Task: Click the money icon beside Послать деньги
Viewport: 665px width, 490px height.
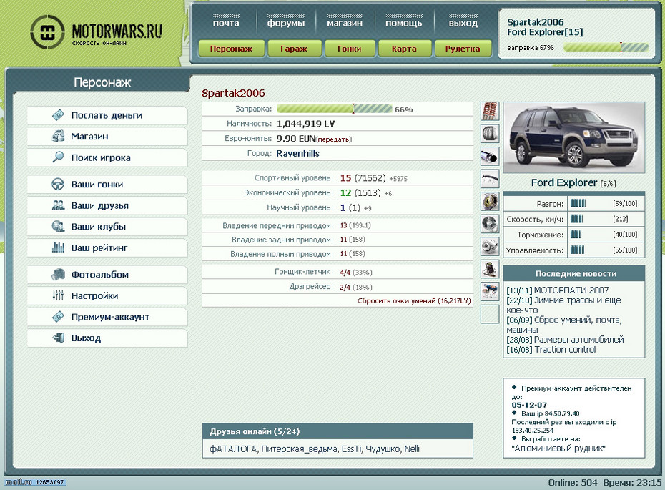Action: pyautogui.click(x=58, y=115)
